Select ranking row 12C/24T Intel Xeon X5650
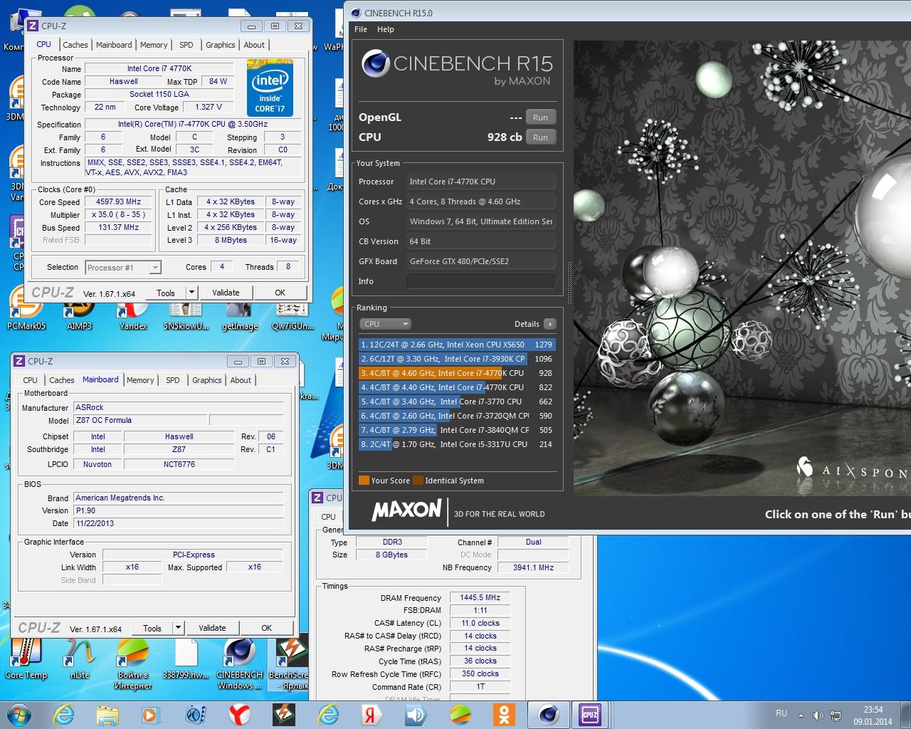Image resolution: width=911 pixels, height=729 pixels. point(456,345)
